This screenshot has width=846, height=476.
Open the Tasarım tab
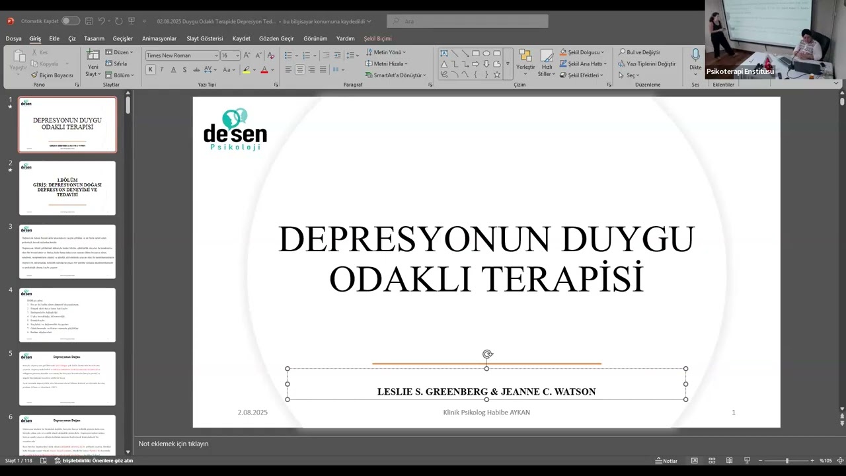point(94,38)
